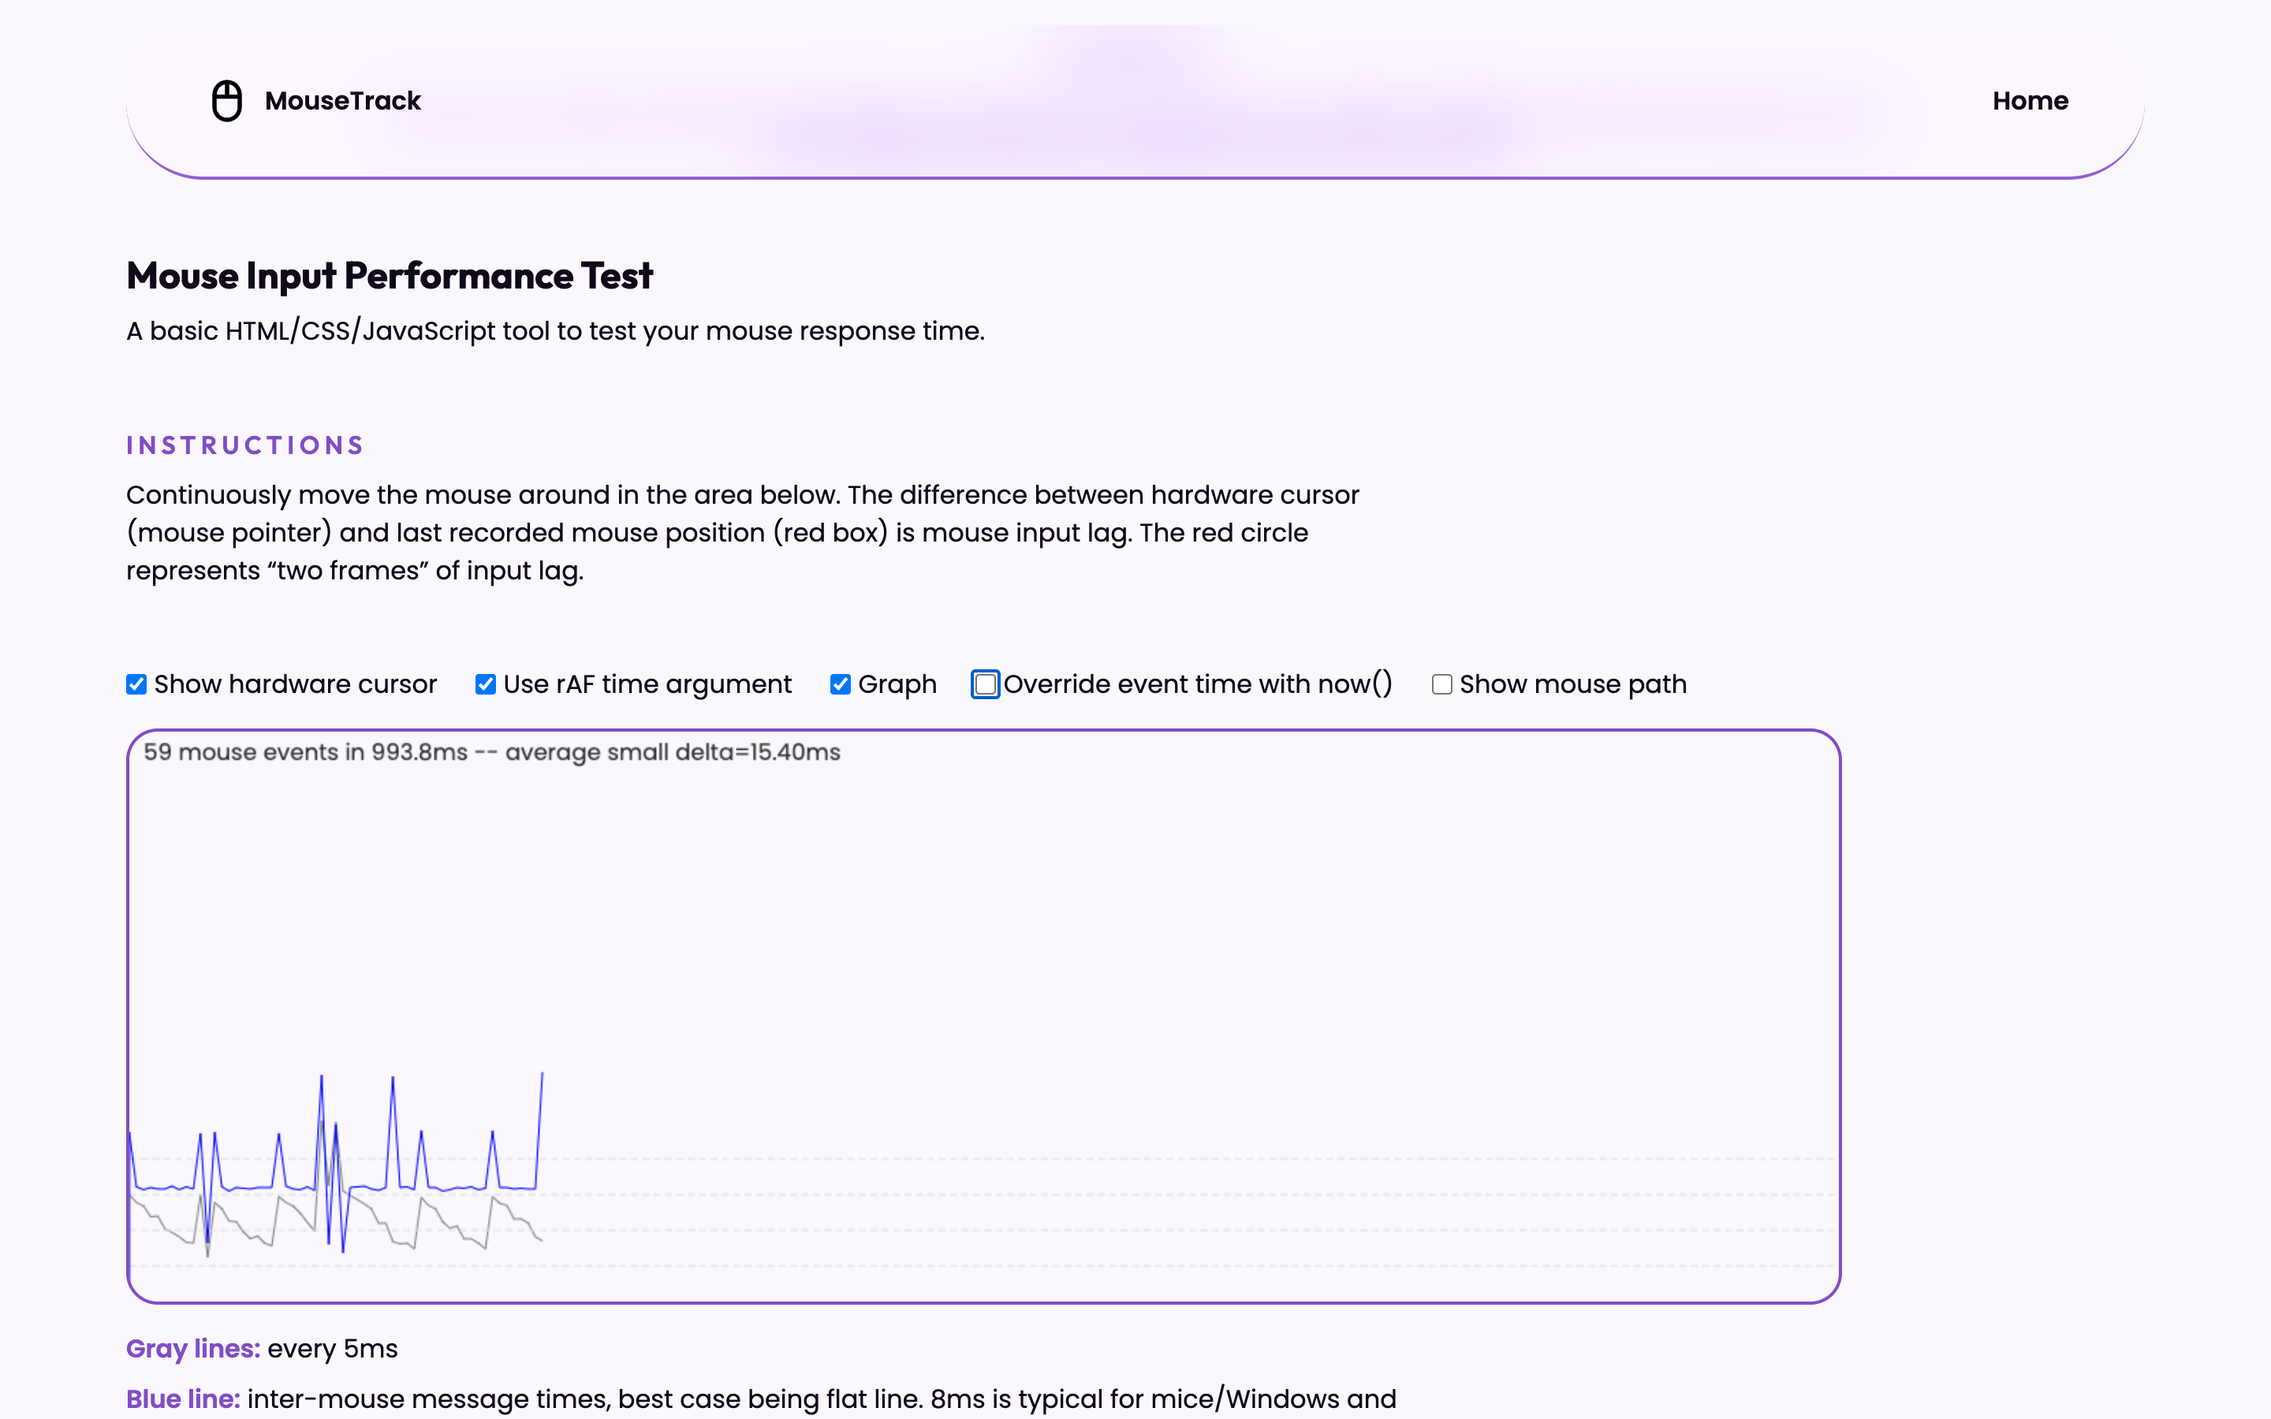Click the 'Show hardware cursor' label text
The width and height of the screenshot is (2271, 1419).
coord(296,684)
